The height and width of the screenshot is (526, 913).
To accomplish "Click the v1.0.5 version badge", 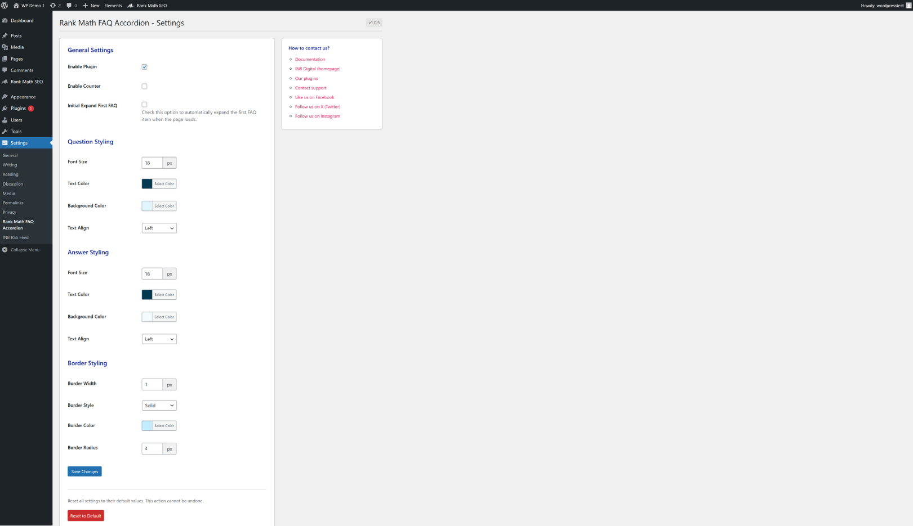I will (374, 23).
